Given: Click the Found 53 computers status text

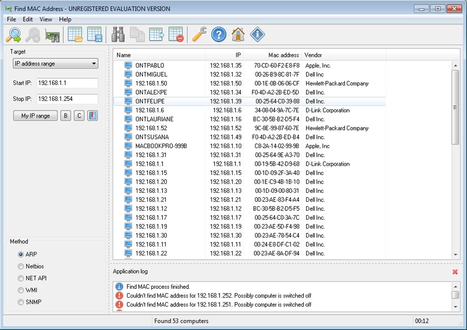Looking at the screenshot, I should coord(181,321).
